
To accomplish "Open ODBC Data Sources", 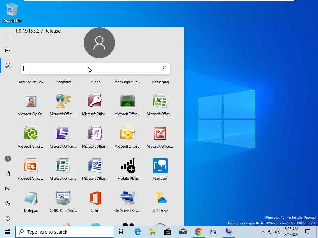I will (63, 201).
